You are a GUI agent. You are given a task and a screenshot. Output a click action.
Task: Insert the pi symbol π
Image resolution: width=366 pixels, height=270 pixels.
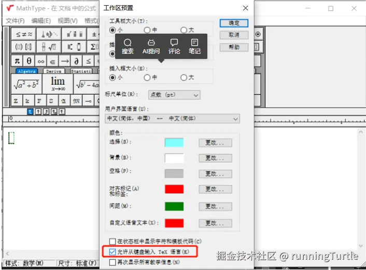coord(17,61)
